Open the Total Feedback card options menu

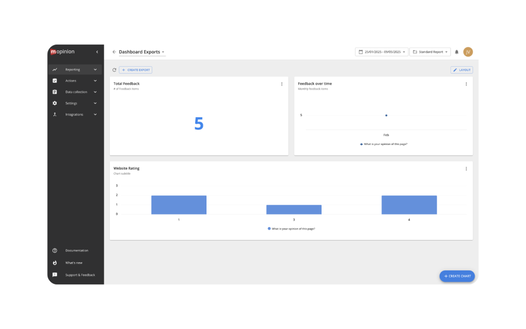click(281, 84)
